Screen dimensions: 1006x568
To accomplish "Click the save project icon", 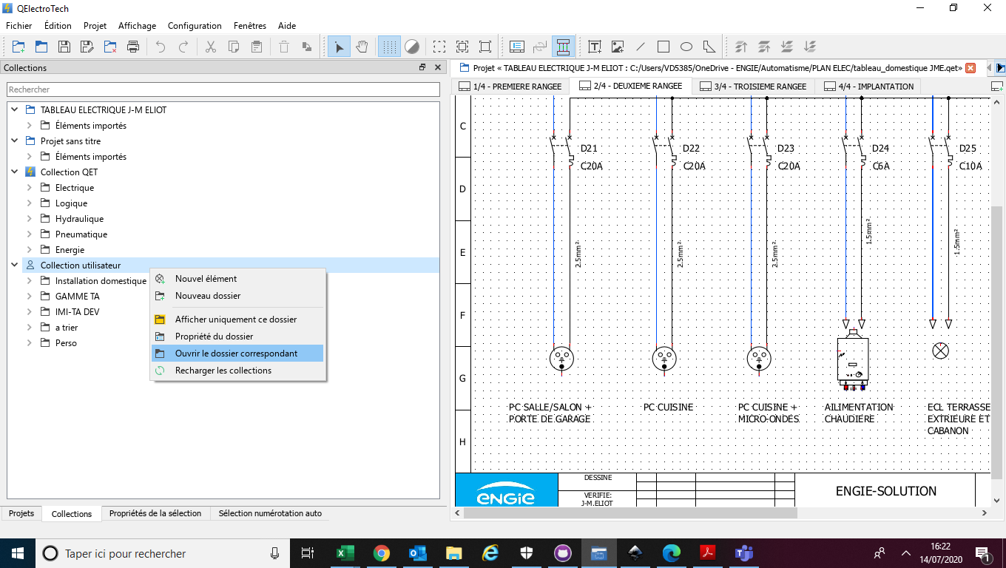I will tap(64, 47).
